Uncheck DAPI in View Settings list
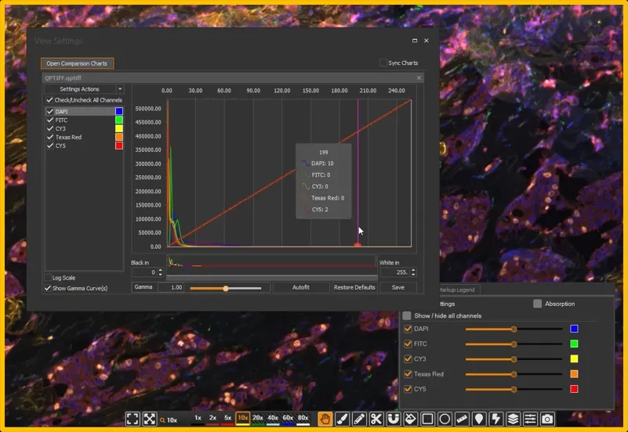628x432 pixels. tap(50, 111)
